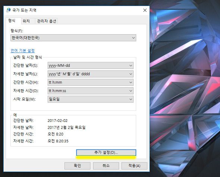Expand the 자세한 날짜 format dropdown
This screenshot has height=177, width=220.
pyautogui.click(x=91, y=74)
